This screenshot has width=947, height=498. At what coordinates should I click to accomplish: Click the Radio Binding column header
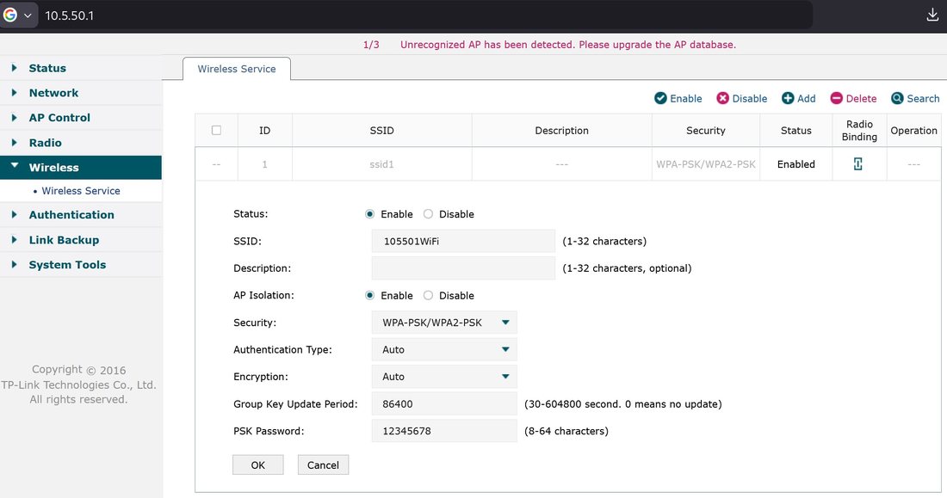point(859,131)
